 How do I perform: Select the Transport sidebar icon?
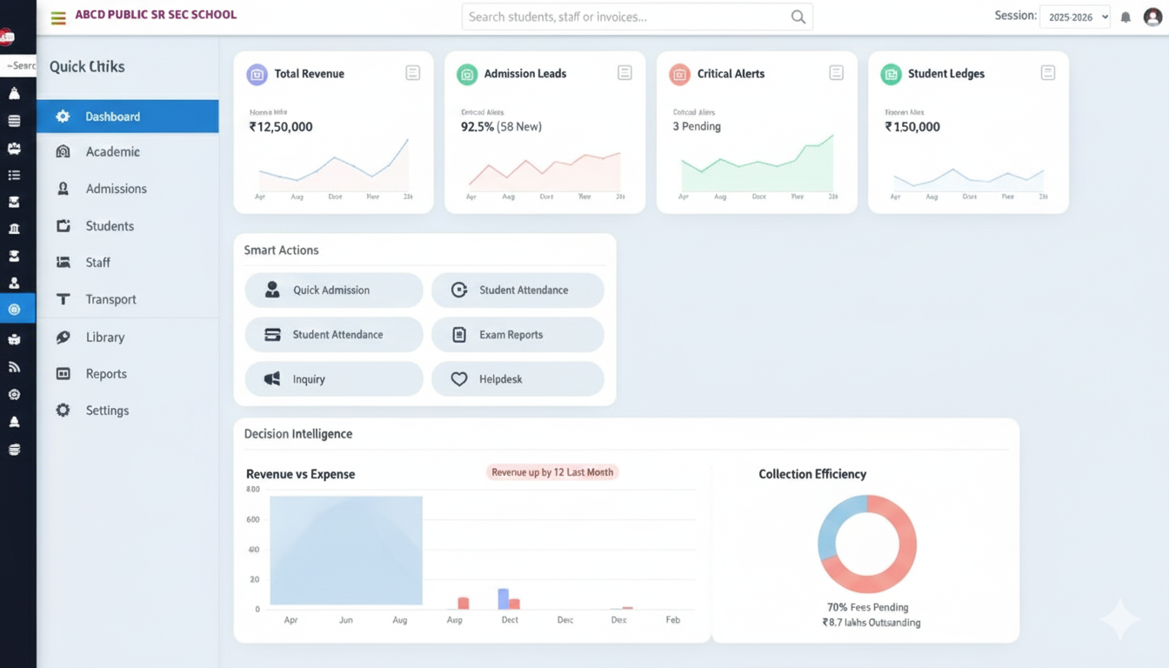(63, 298)
